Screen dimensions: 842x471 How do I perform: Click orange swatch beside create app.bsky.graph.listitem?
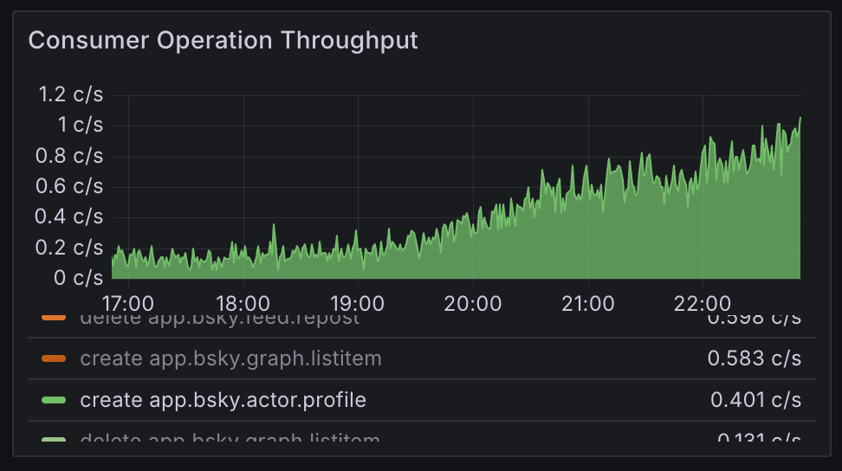pos(54,358)
